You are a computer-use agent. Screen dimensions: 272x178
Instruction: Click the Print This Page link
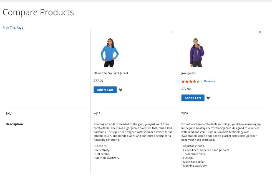13,28
